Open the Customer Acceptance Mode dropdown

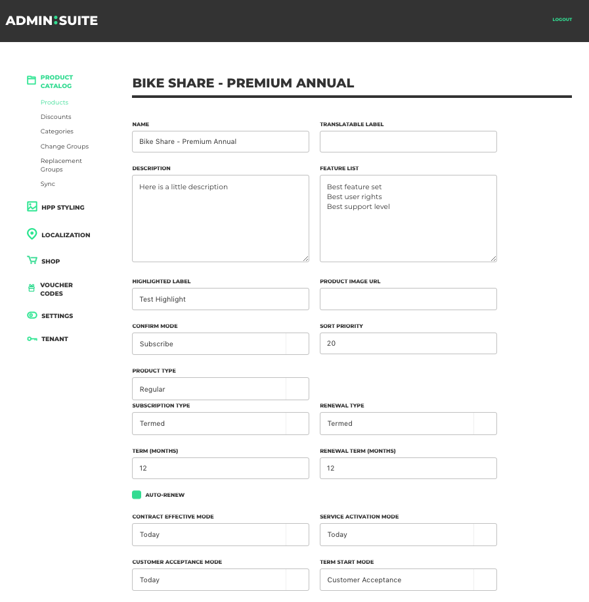point(221,580)
